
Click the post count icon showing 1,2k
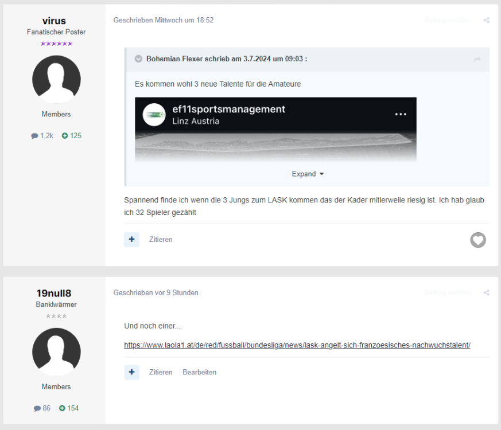(x=34, y=136)
